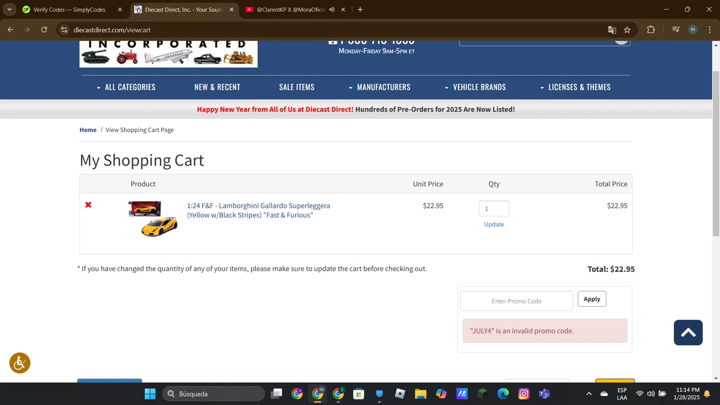The image size is (720, 405).
Task: Expand the Licenses & Themes menu
Action: [x=575, y=87]
